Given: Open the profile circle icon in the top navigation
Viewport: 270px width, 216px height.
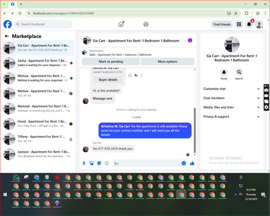Looking at the screenshot, I should click(146, 24).
